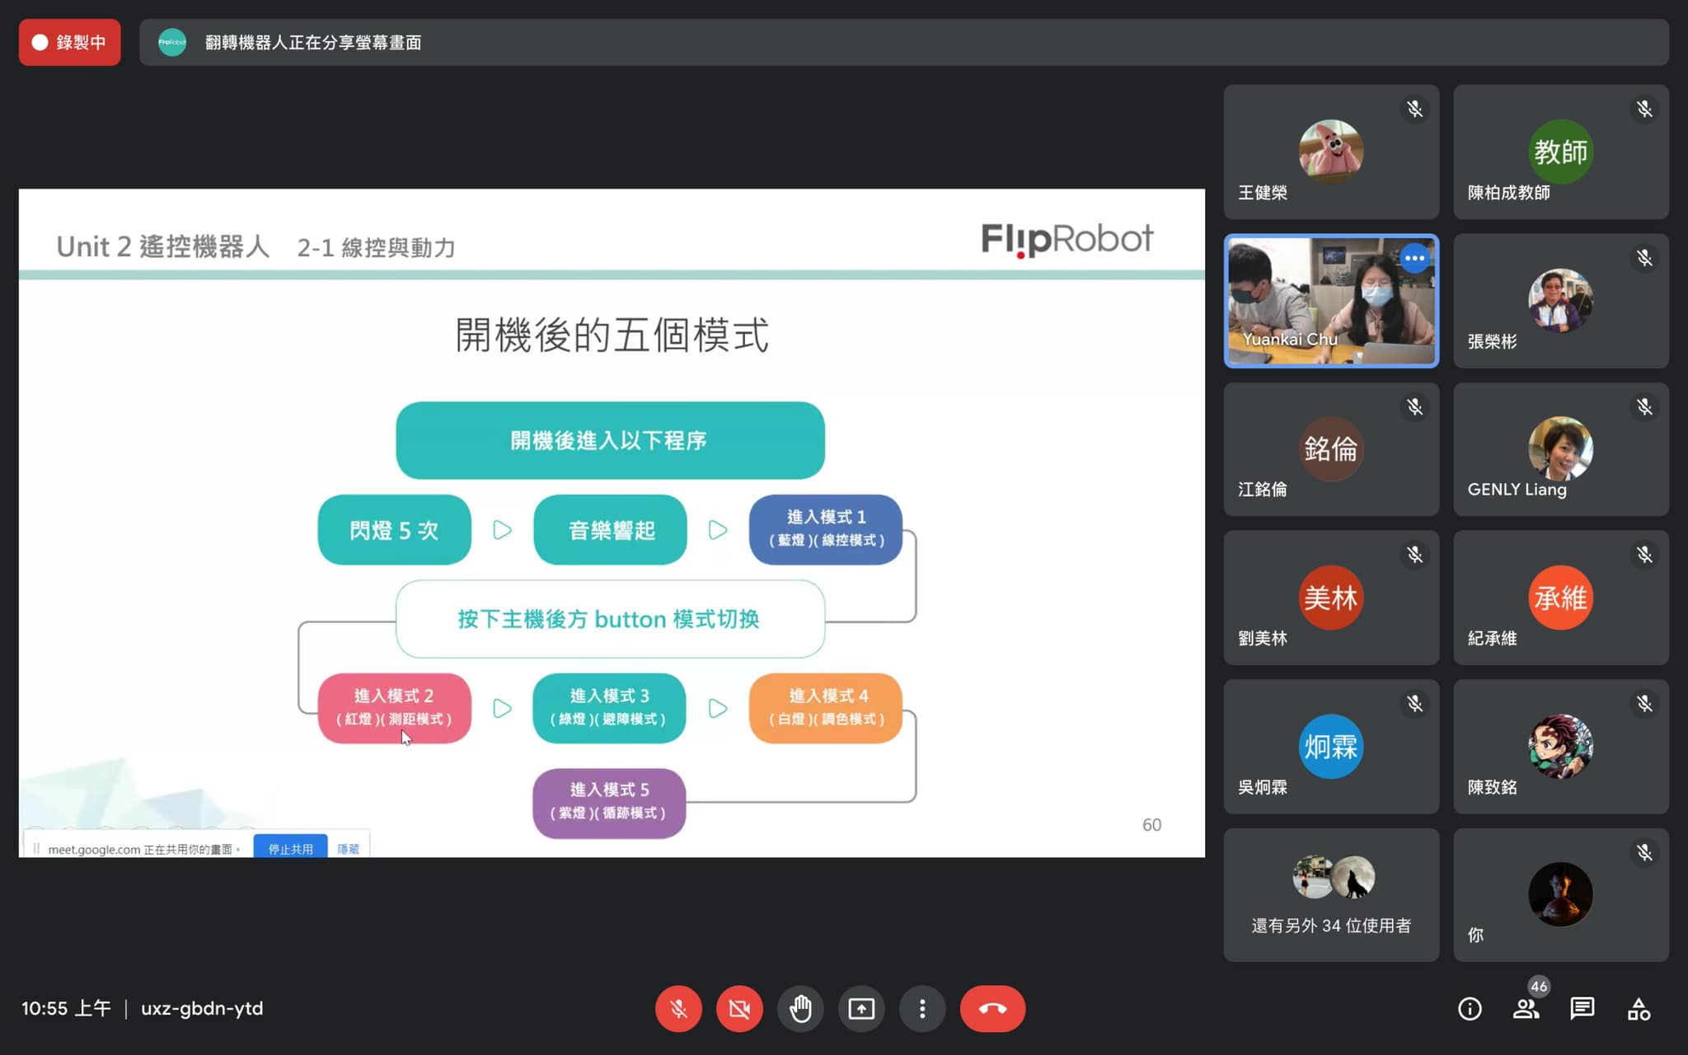Show the participants list icon

click(x=1526, y=1008)
